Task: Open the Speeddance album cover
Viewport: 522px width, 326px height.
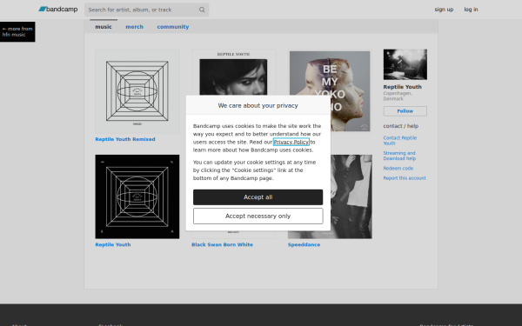Action: coord(351,196)
